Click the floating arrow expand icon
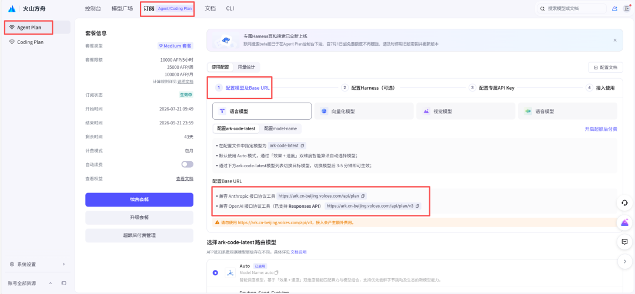The height and width of the screenshot is (294, 635). [x=624, y=262]
